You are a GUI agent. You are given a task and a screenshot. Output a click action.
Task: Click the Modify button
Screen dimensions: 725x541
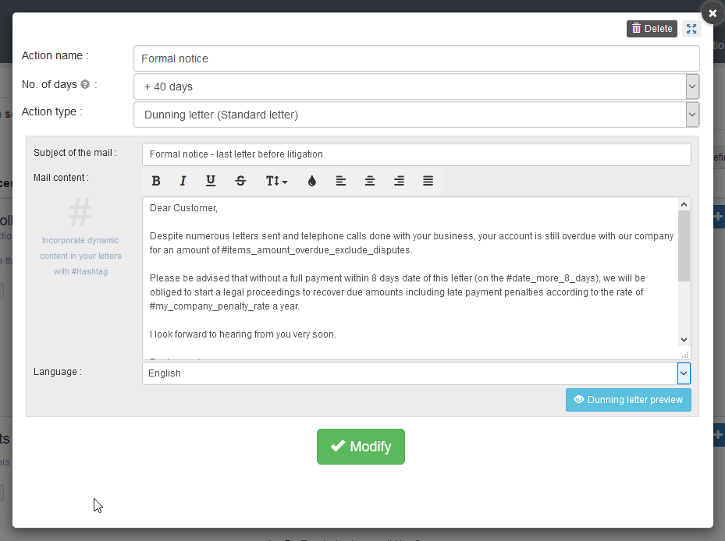point(361,447)
